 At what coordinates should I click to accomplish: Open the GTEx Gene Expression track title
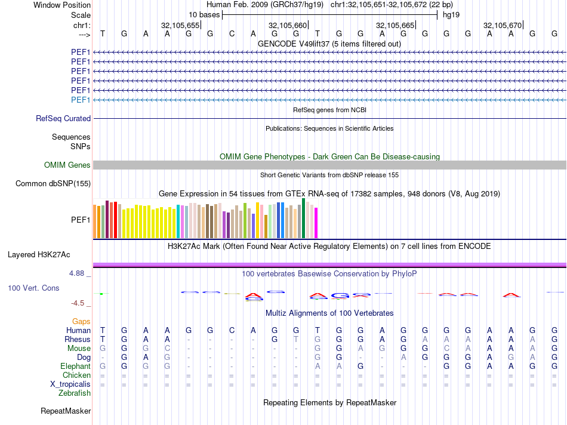[329, 193]
